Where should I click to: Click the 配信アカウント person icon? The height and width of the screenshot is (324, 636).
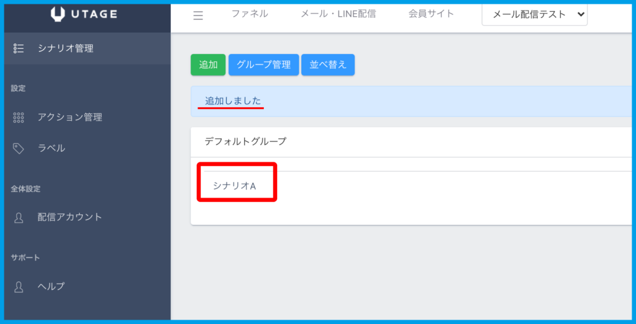[x=19, y=217]
